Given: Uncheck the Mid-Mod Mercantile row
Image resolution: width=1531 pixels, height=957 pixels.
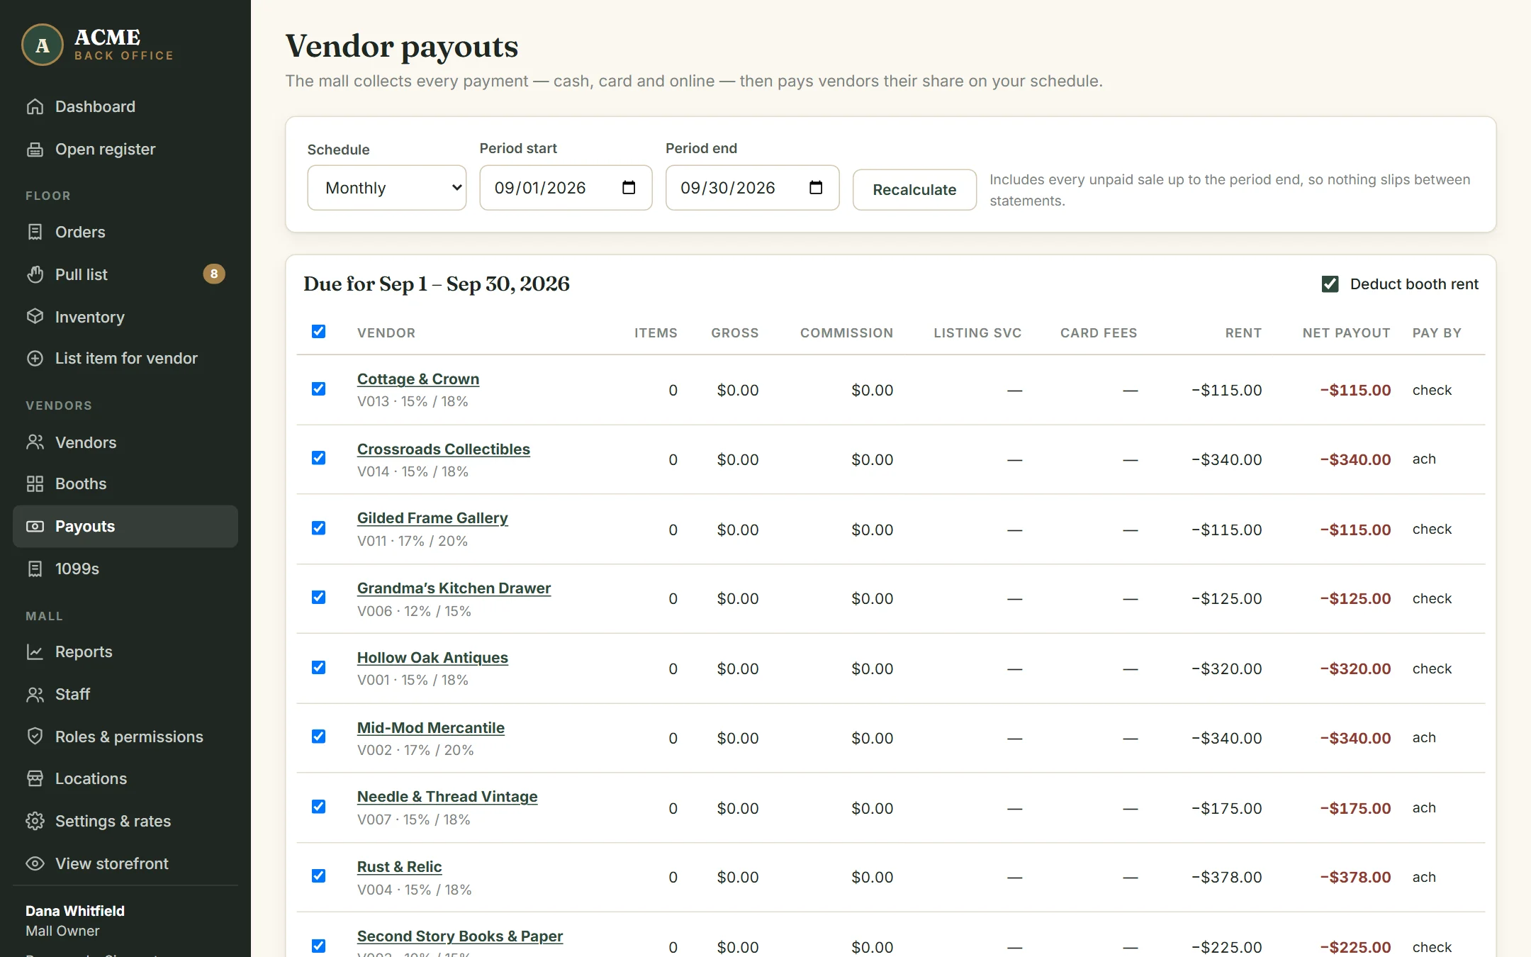Looking at the screenshot, I should tap(319, 737).
